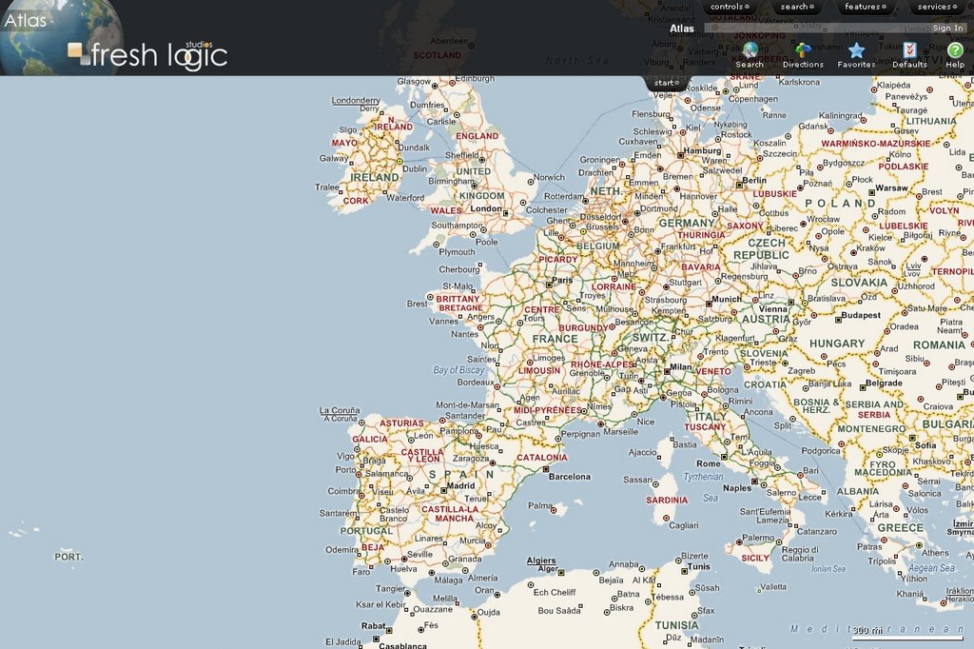Open the Defaults checklist icon
The width and height of the screenshot is (974, 649).
point(909,49)
